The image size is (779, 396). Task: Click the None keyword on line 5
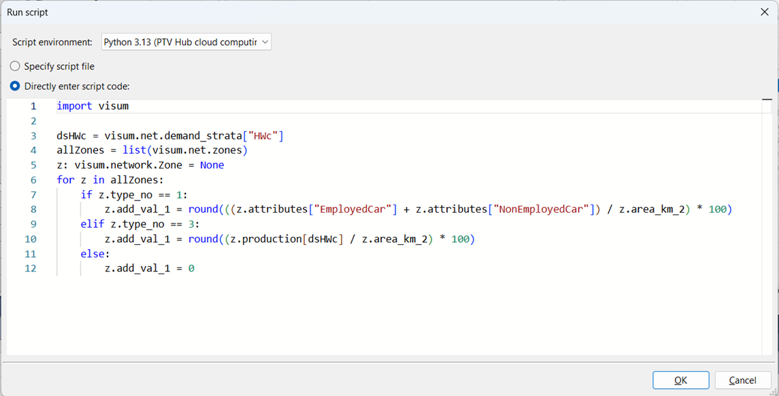click(x=212, y=165)
